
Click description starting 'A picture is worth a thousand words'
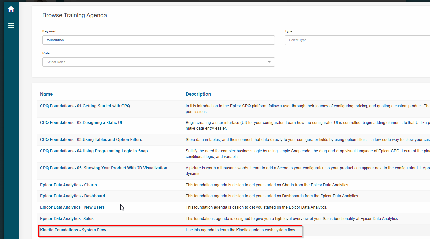pyautogui.click(x=308, y=171)
